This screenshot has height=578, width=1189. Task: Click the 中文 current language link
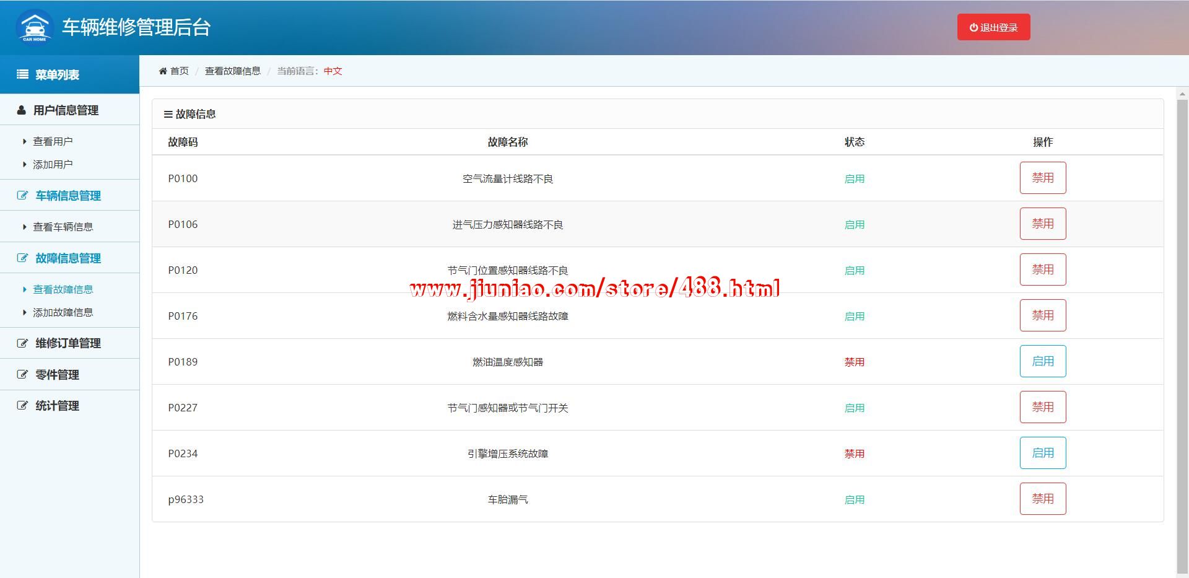pyautogui.click(x=333, y=71)
